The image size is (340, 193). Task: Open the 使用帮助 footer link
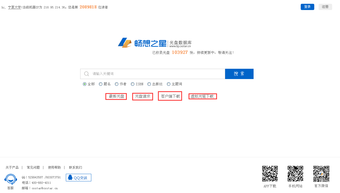(54, 168)
